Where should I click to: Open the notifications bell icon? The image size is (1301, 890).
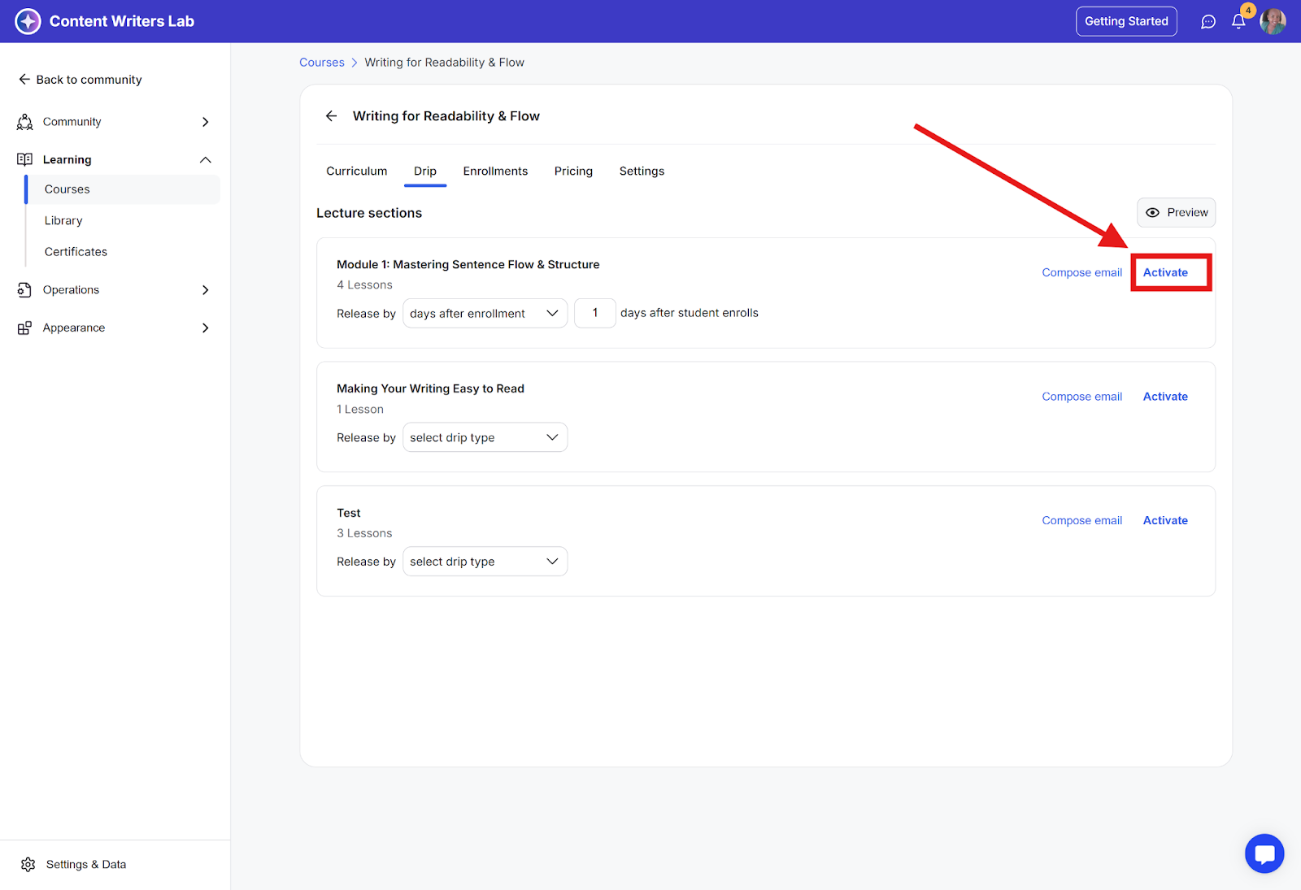tap(1238, 22)
